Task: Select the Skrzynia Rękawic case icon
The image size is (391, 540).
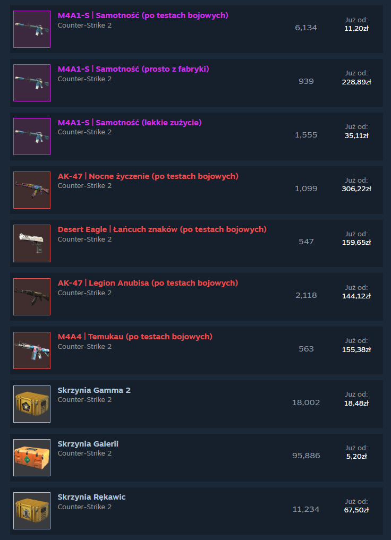Action: 32,511
